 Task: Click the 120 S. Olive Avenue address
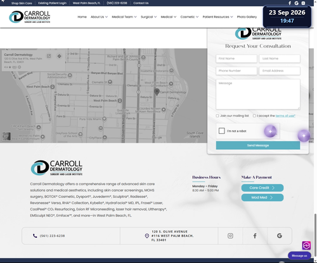point(172,236)
